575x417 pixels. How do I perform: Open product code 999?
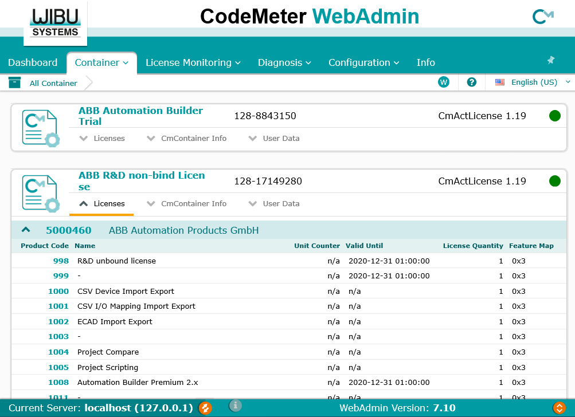click(61, 276)
